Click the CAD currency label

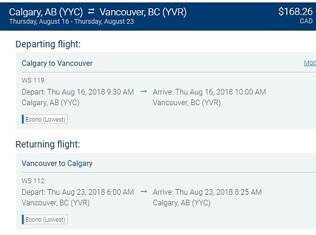tap(306, 21)
